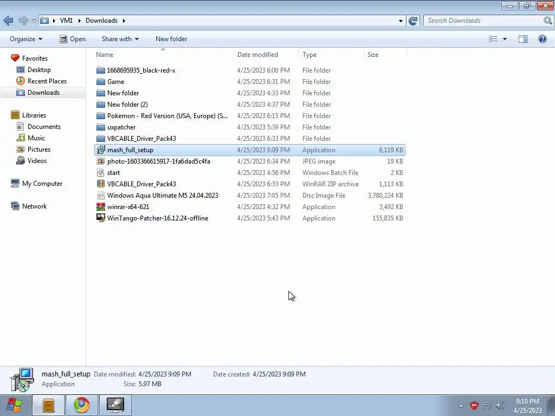
Task: Open the volume speaker tray icon
Action: (500, 406)
